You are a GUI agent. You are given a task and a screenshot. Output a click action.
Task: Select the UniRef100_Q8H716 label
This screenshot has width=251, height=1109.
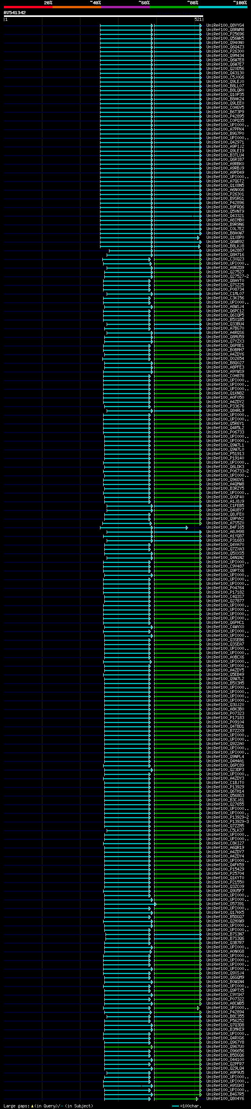(x=225, y=255)
